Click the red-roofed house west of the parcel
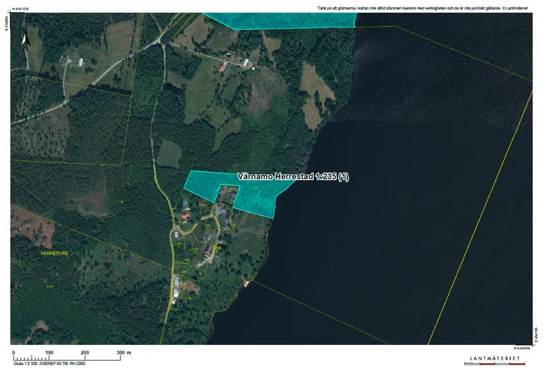Viewport: 543px width, 371px height. click(186, 215)
